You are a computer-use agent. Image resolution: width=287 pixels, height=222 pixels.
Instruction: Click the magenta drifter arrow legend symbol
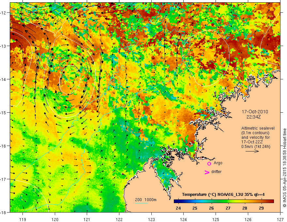pyautogui.click(x=207, y=172)
